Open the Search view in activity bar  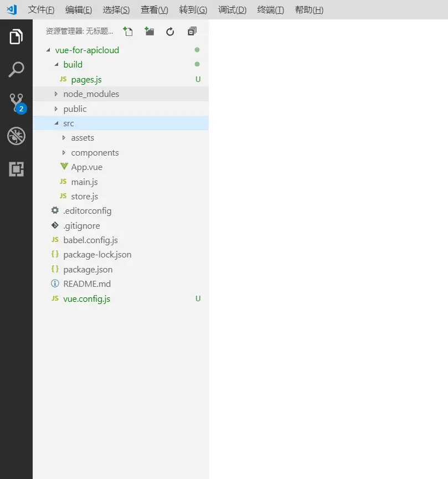click(16, 69)
